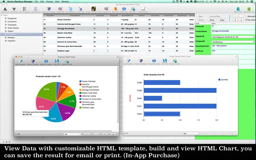256x160 pixels.
Task: Click the Create Contacts Table icon
Action: [x=94, y=9]
